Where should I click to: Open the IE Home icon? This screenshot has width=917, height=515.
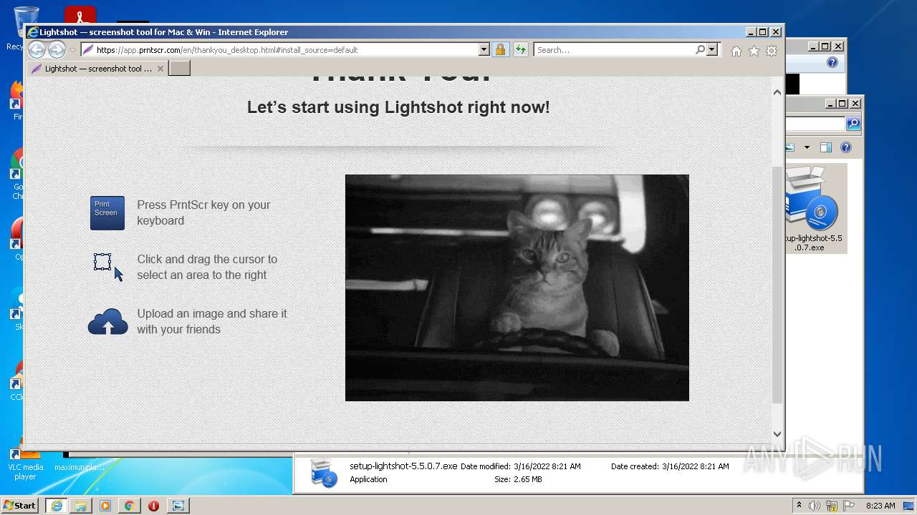click(736, 51)
